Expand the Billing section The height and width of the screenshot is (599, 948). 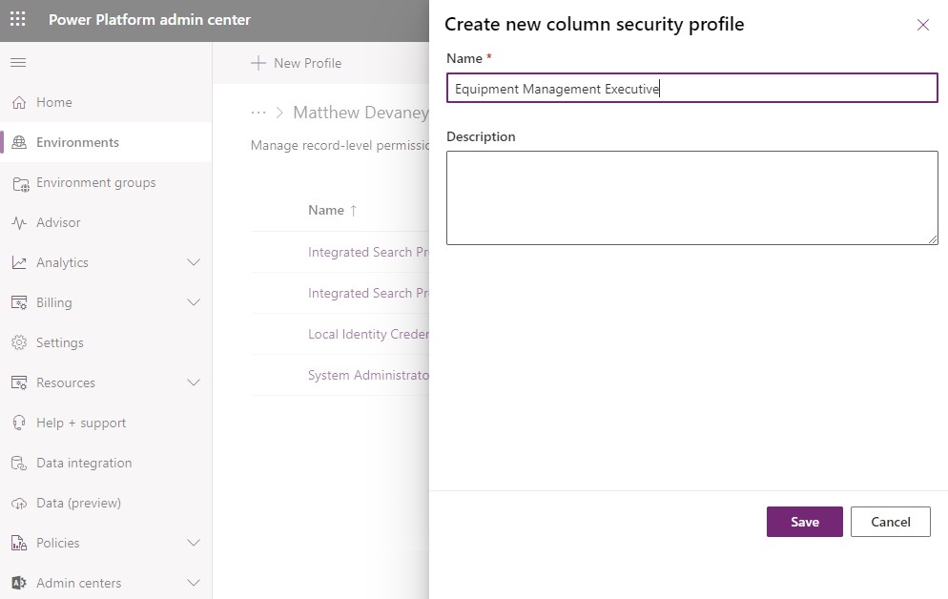click(194, 302)
